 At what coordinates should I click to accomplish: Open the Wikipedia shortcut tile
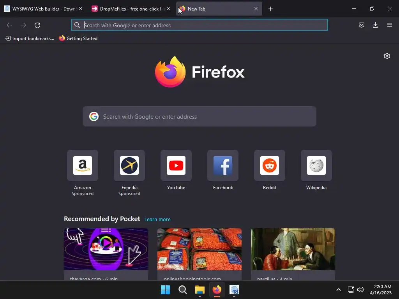tap(316, 165)
